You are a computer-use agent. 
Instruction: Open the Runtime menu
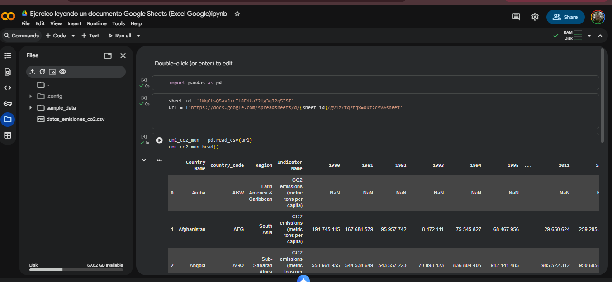coord(97,23)
